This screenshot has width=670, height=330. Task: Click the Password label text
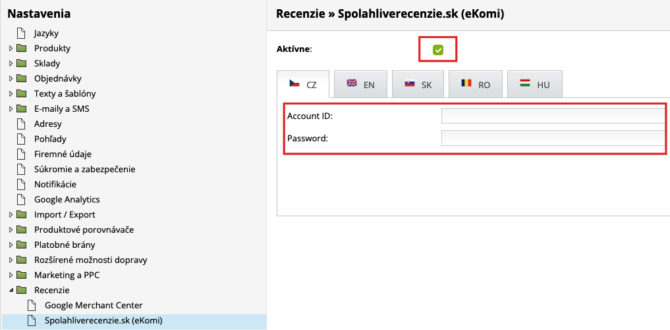tap(308, 138)
